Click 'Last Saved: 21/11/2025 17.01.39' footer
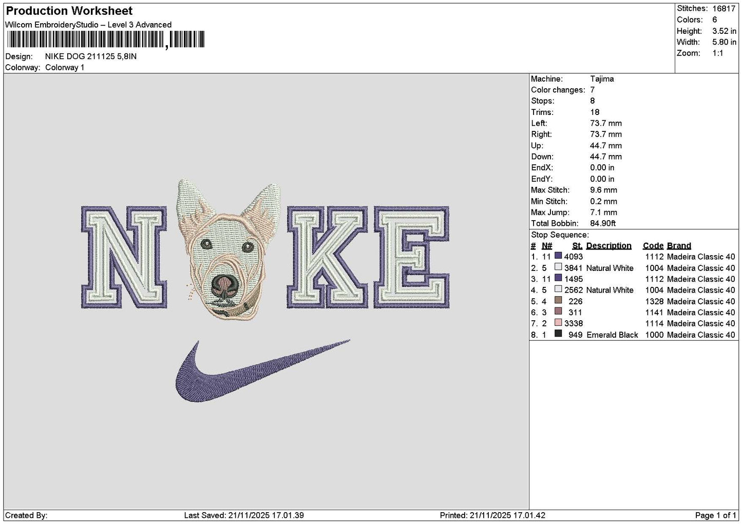This screenshot has height=524, width=742. click(x=244, y=515)
